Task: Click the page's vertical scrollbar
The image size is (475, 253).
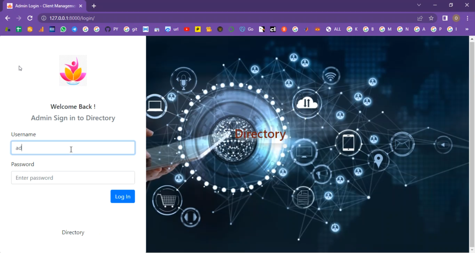Action: click(x=472, y=144)
